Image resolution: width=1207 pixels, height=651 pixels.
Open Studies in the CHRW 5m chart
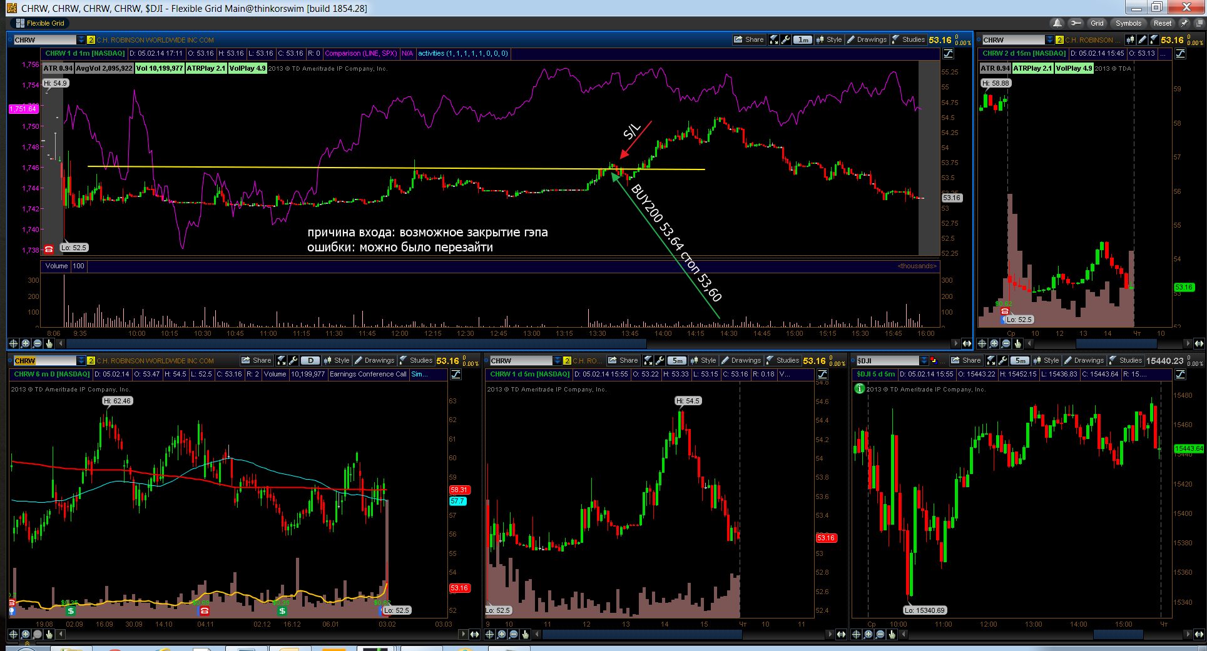click(783, 360)
